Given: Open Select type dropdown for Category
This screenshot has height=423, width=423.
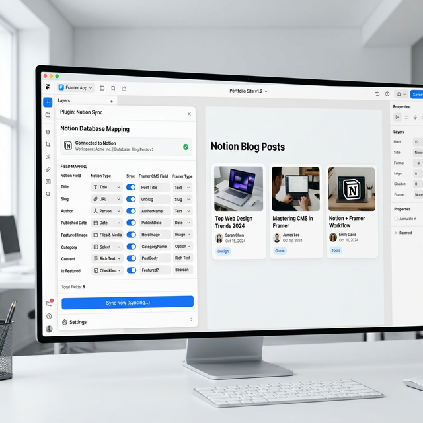Looking at the screenshot, I should 107,247.
